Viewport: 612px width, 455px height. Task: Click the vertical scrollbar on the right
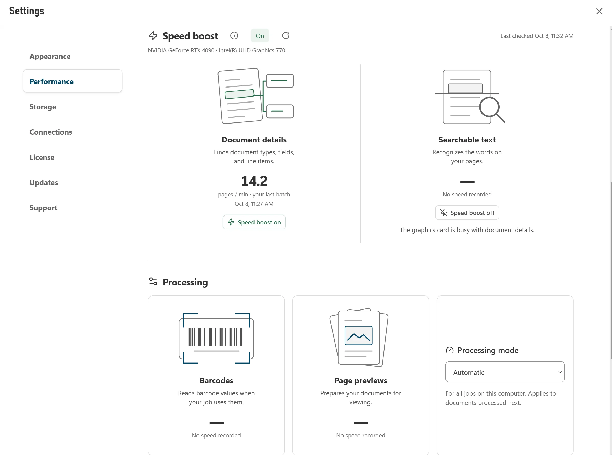coord(611,270)
